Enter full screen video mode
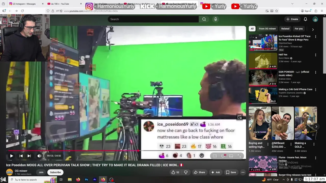The height and width of the screenshot is (183, 326). point(239,156)
